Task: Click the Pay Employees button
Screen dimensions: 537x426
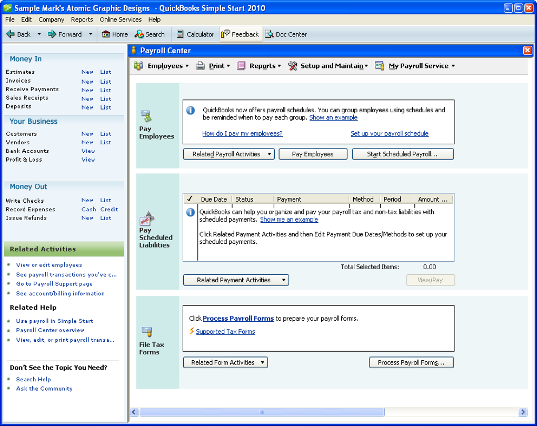Action: [x=313, y=154]
